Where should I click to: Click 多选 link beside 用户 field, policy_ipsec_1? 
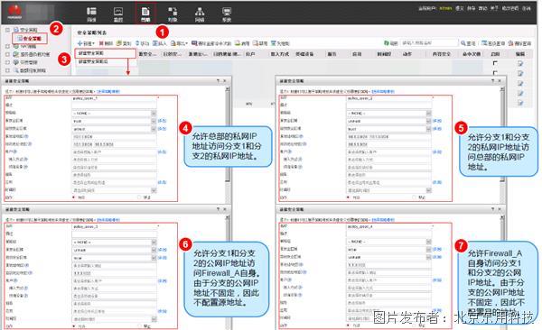click(x=162, y=151)
